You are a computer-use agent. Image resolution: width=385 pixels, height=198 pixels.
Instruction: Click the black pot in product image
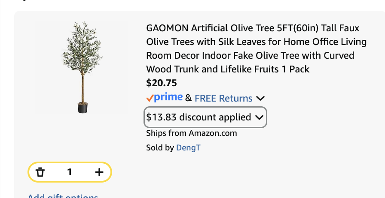(x=82, y=108)
